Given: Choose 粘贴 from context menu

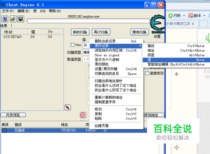Looking at the screenshot, I should pyautogui.click(x=116, y=118).
